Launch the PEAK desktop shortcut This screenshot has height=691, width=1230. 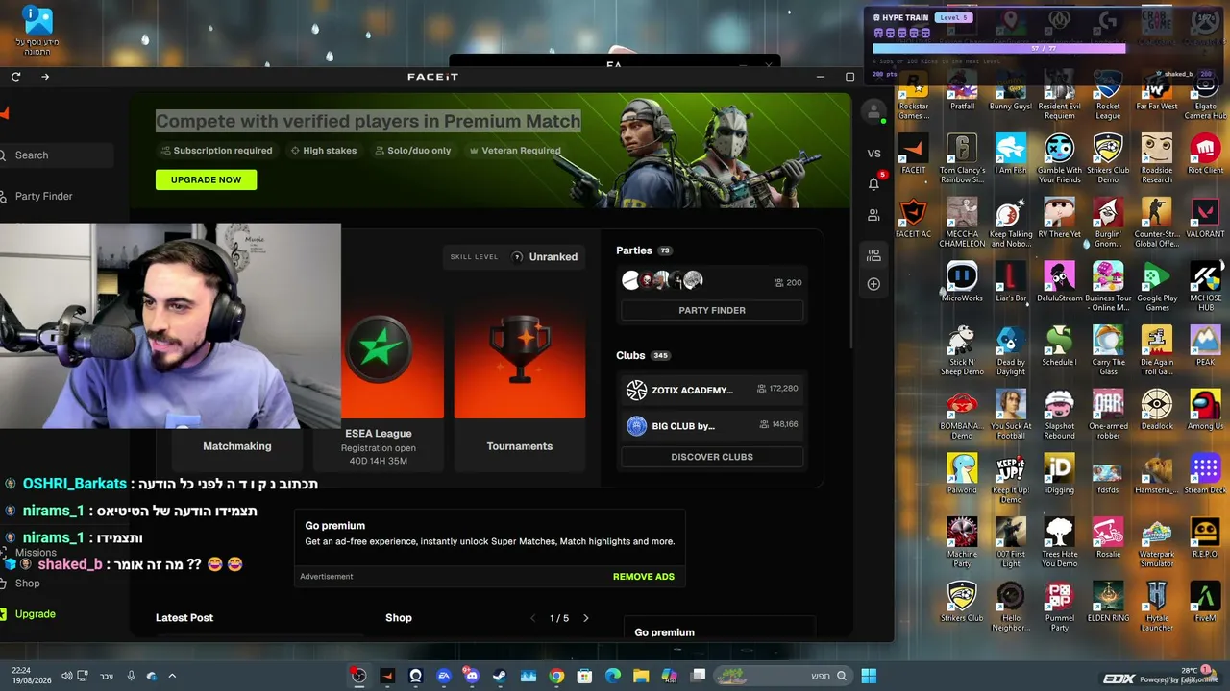pyautogui.click(x=1205, y=345)
